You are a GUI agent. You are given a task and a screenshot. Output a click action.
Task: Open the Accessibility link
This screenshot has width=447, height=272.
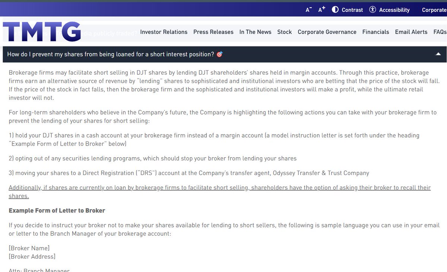click(394, 10)
